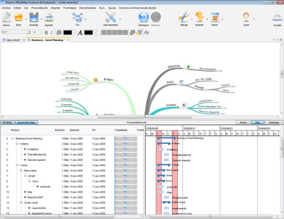This screenshot has width=284, height=219.
Task: Click the Nuevo new document icon
Action: (6, 18)
